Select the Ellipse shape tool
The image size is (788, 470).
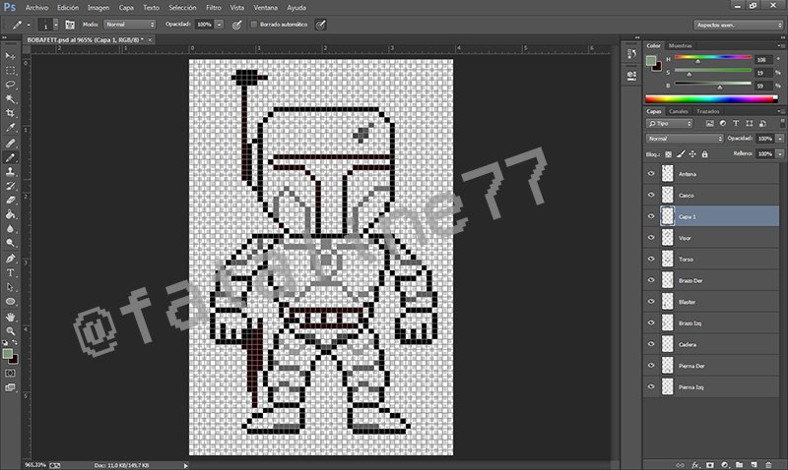pyautogui.click(x=10, y=302)
